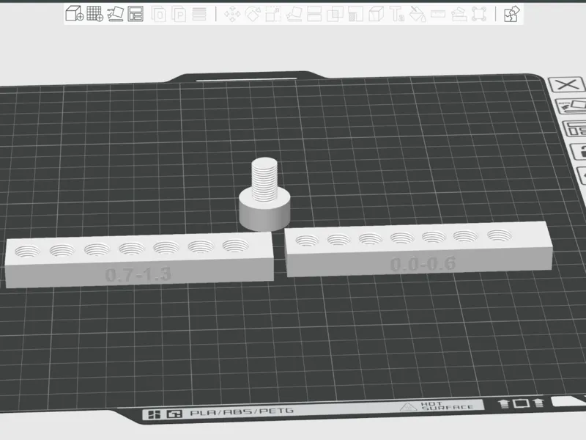Open the Text shape tool
This screenshot has width=586, height=440.
[x=397, y=14]
